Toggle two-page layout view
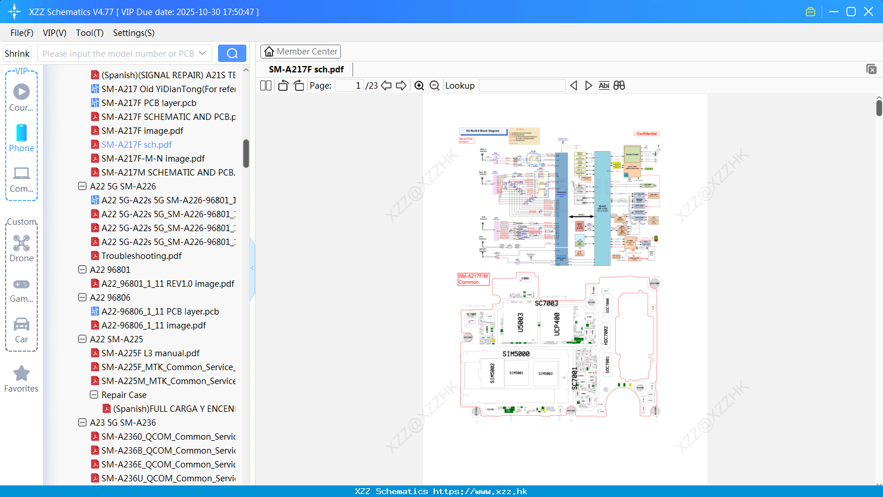Screen dimensions: 883x497 pyautogui.click(x=266, y=85)
